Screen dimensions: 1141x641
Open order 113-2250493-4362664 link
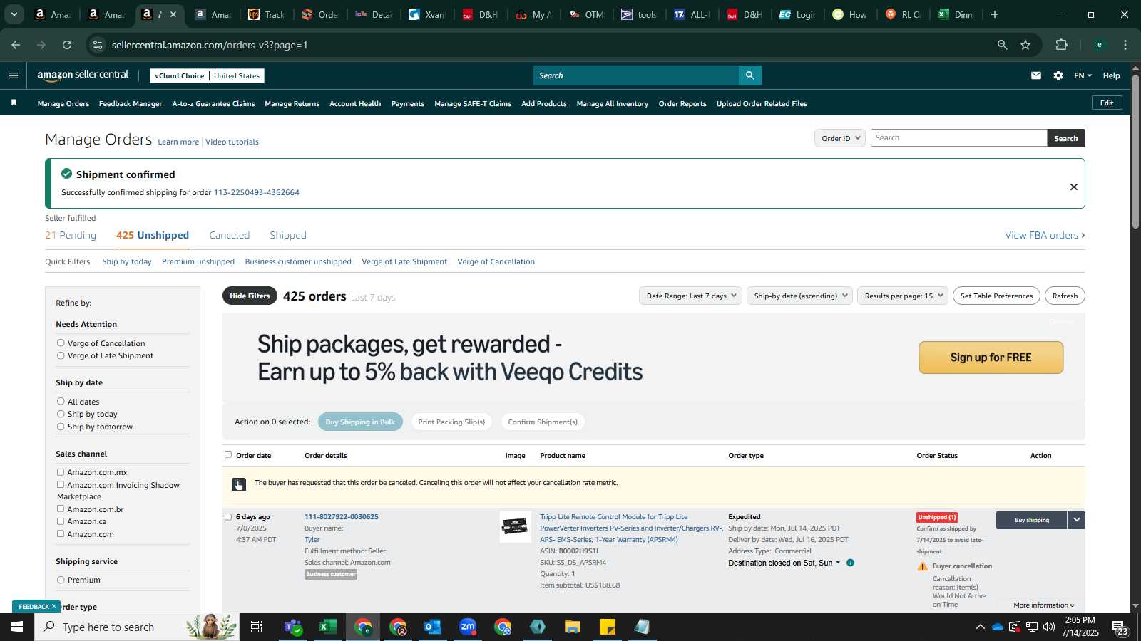257,192
